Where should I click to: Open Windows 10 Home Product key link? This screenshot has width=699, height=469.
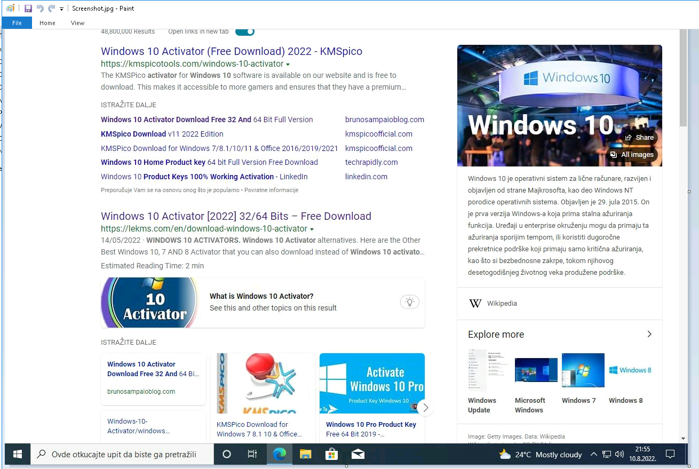tap(209, 162)
